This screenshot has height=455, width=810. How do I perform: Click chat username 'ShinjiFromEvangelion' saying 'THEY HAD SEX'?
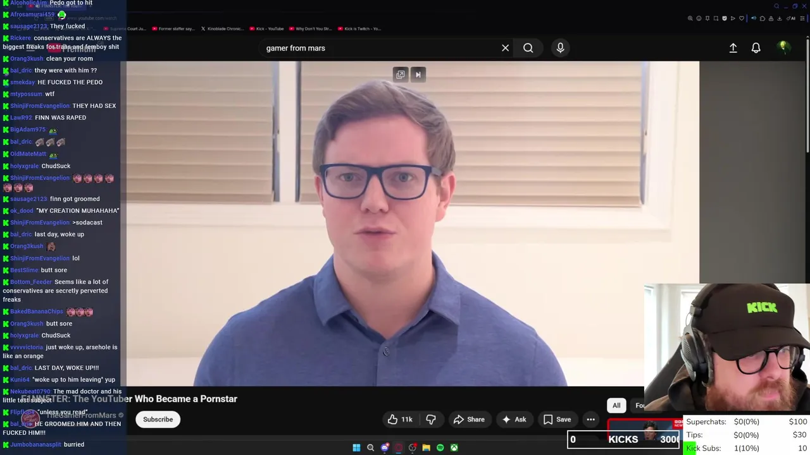coord(40,106)
